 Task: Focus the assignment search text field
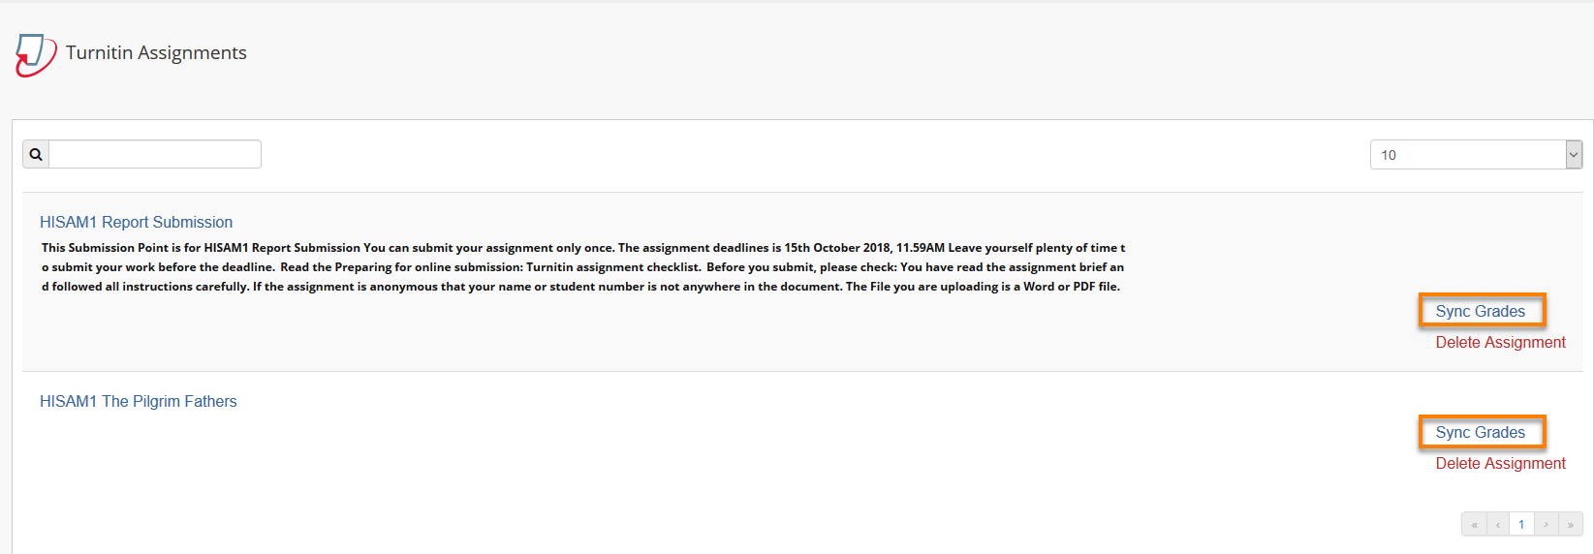155,154
